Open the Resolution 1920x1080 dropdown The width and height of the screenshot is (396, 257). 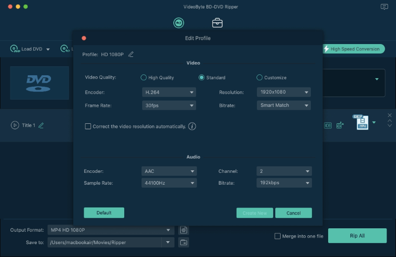tap(284, 92)
